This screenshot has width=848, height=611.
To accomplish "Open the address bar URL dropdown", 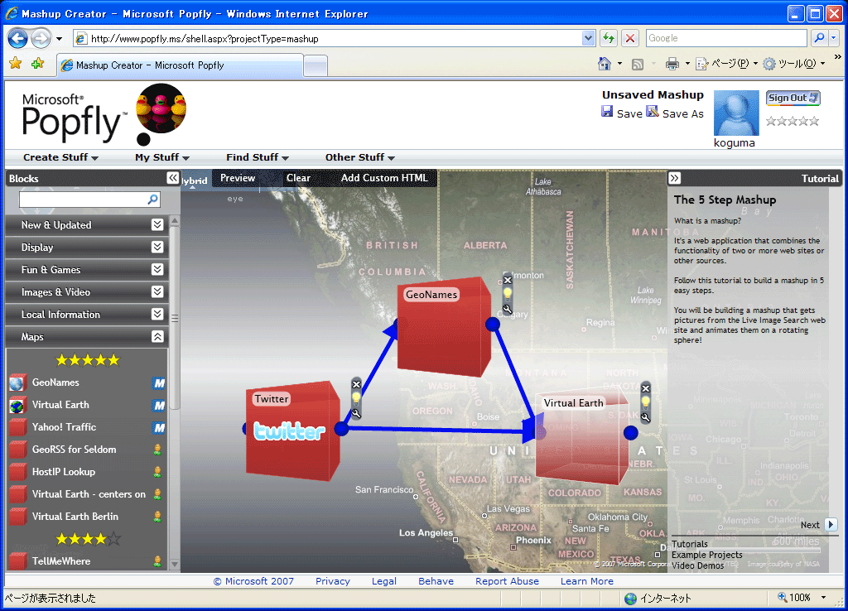I will [589, 38].
